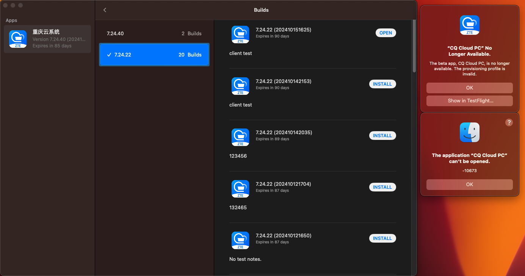The image size is (525, 276).
Task: Install build 7.24.22 (202410121704)
Action: pyautogui.click(x=382, y=187)
